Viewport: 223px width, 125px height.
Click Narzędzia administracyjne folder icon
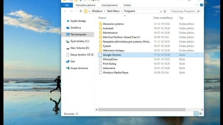[x=100, y=42]
